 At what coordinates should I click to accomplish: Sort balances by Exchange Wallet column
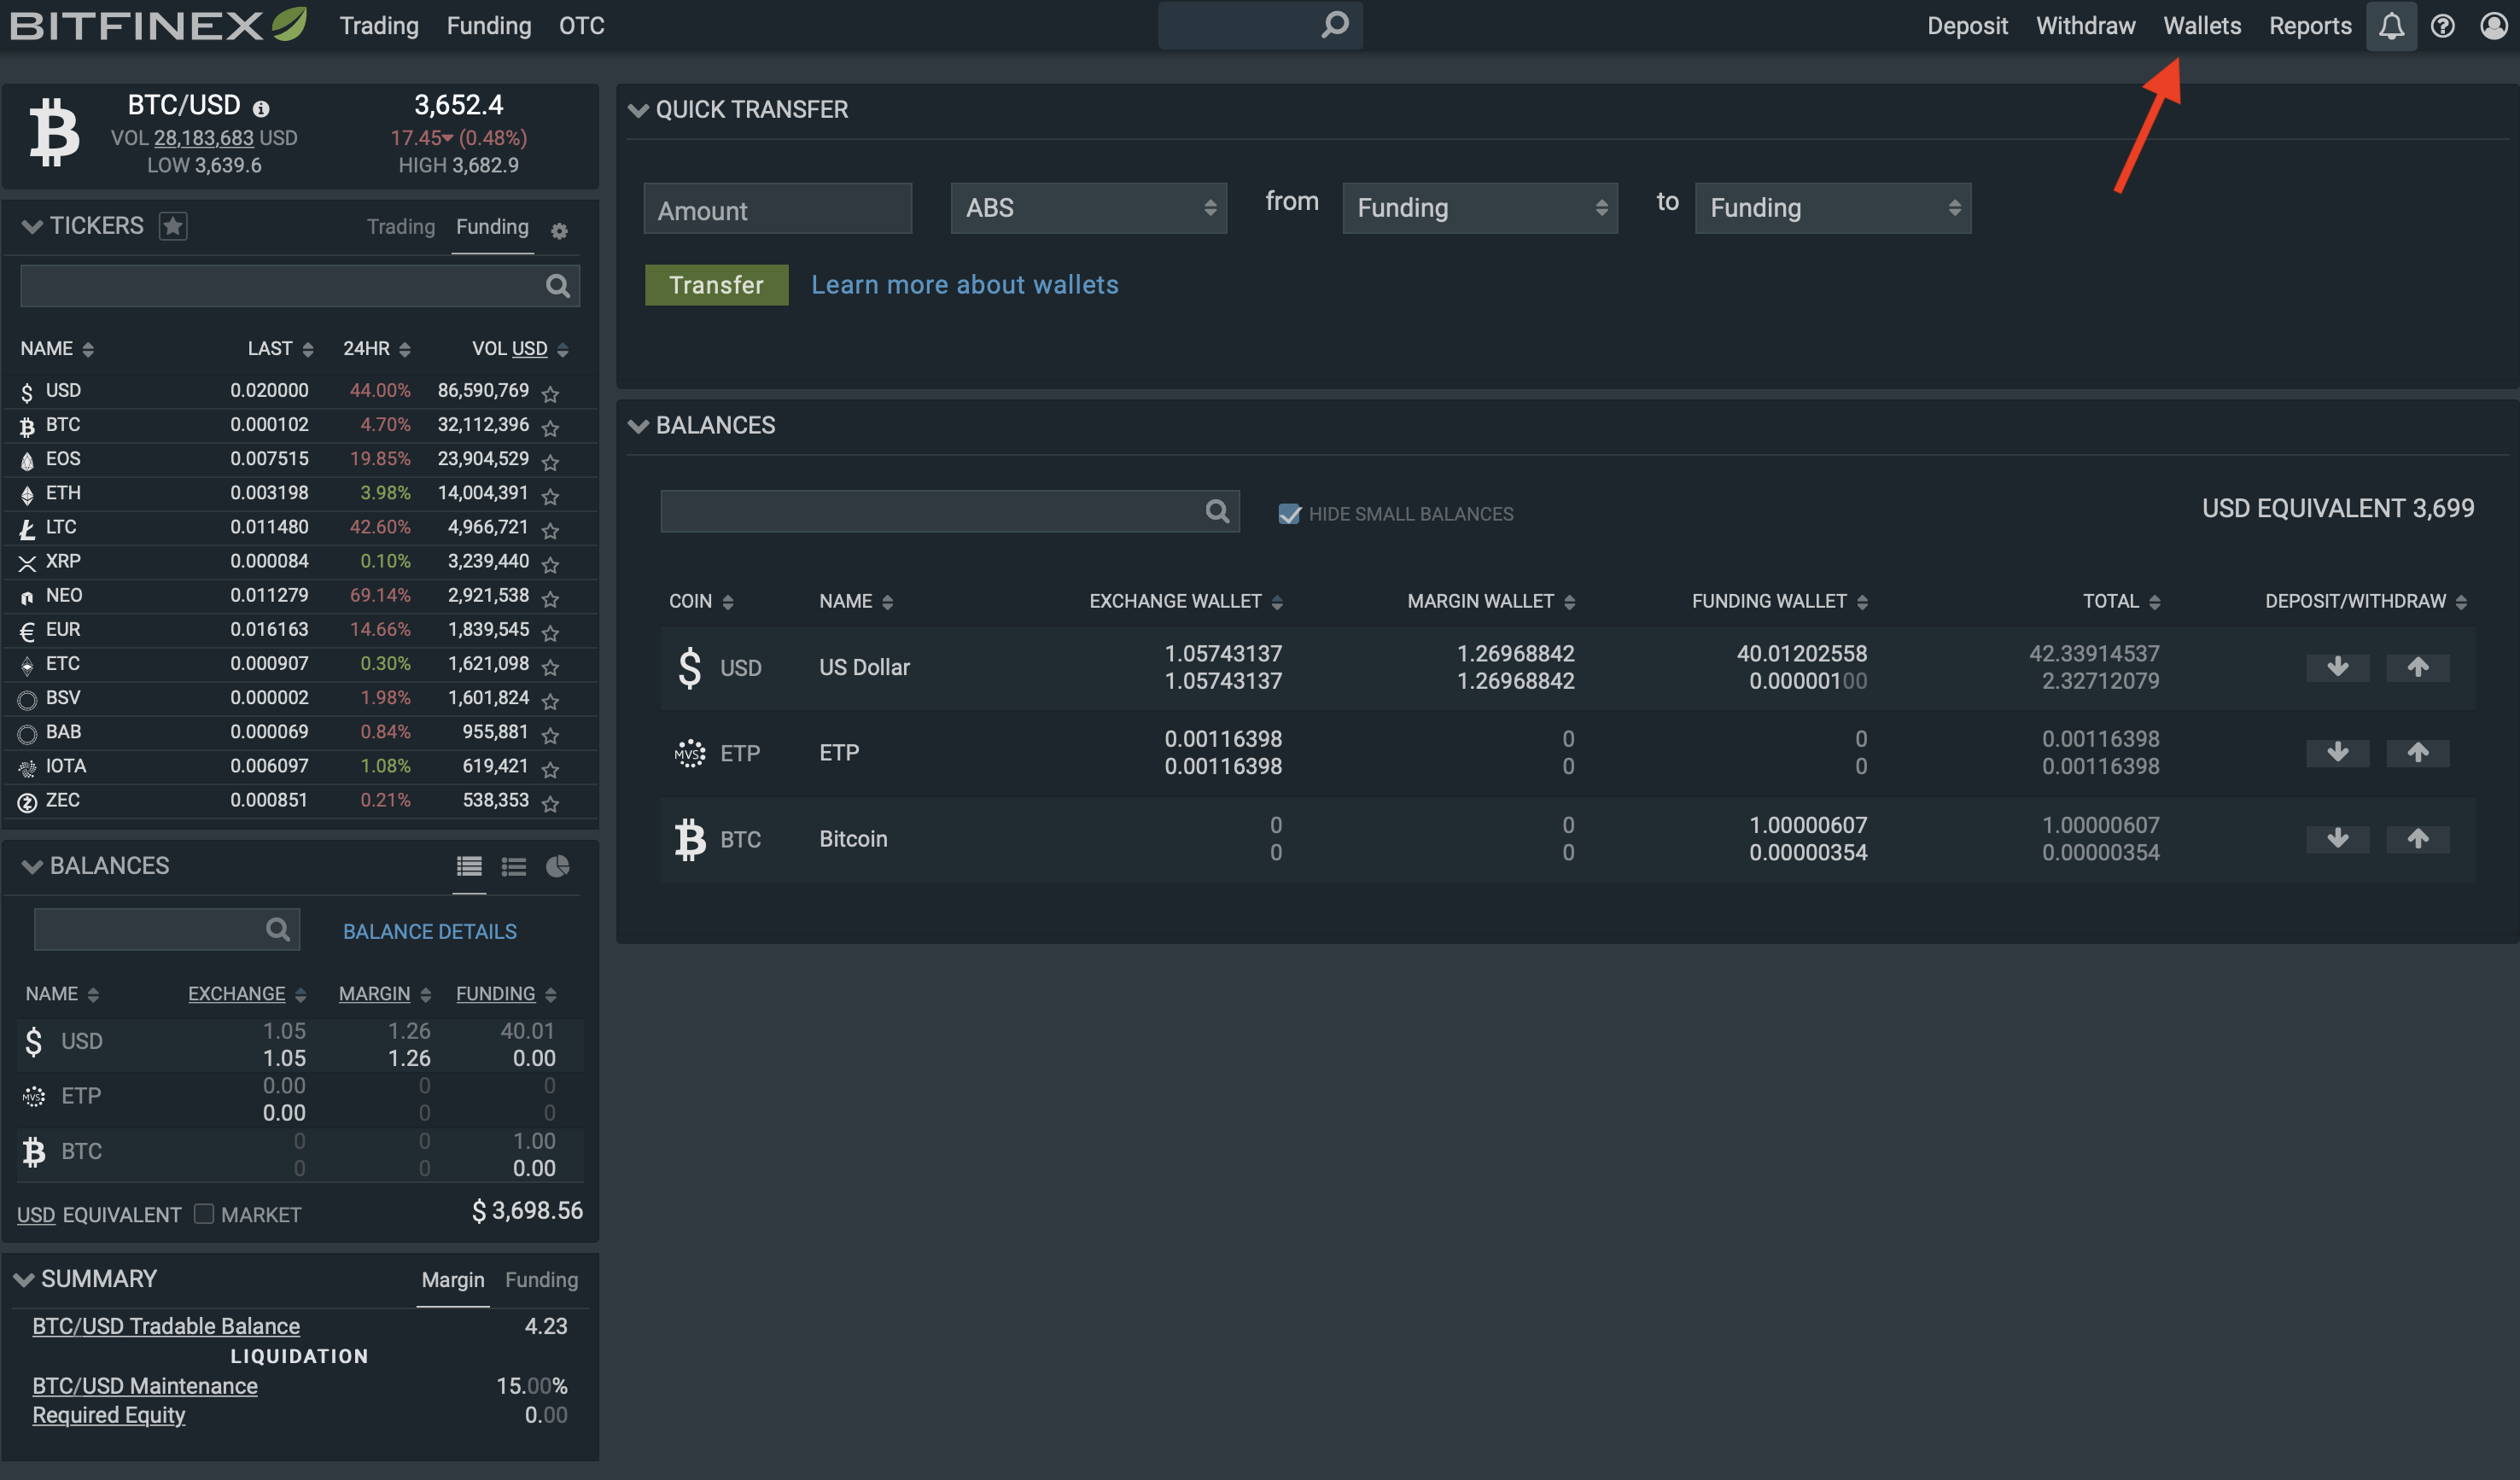[1185, 601]
